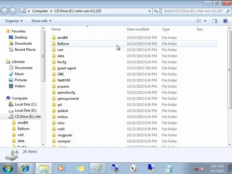Click the cert folder icon in file list
Viewport: 232px width, 174px height.
[x=54, y=50]
